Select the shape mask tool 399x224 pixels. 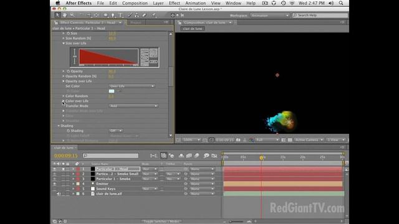tap(105, 15)
